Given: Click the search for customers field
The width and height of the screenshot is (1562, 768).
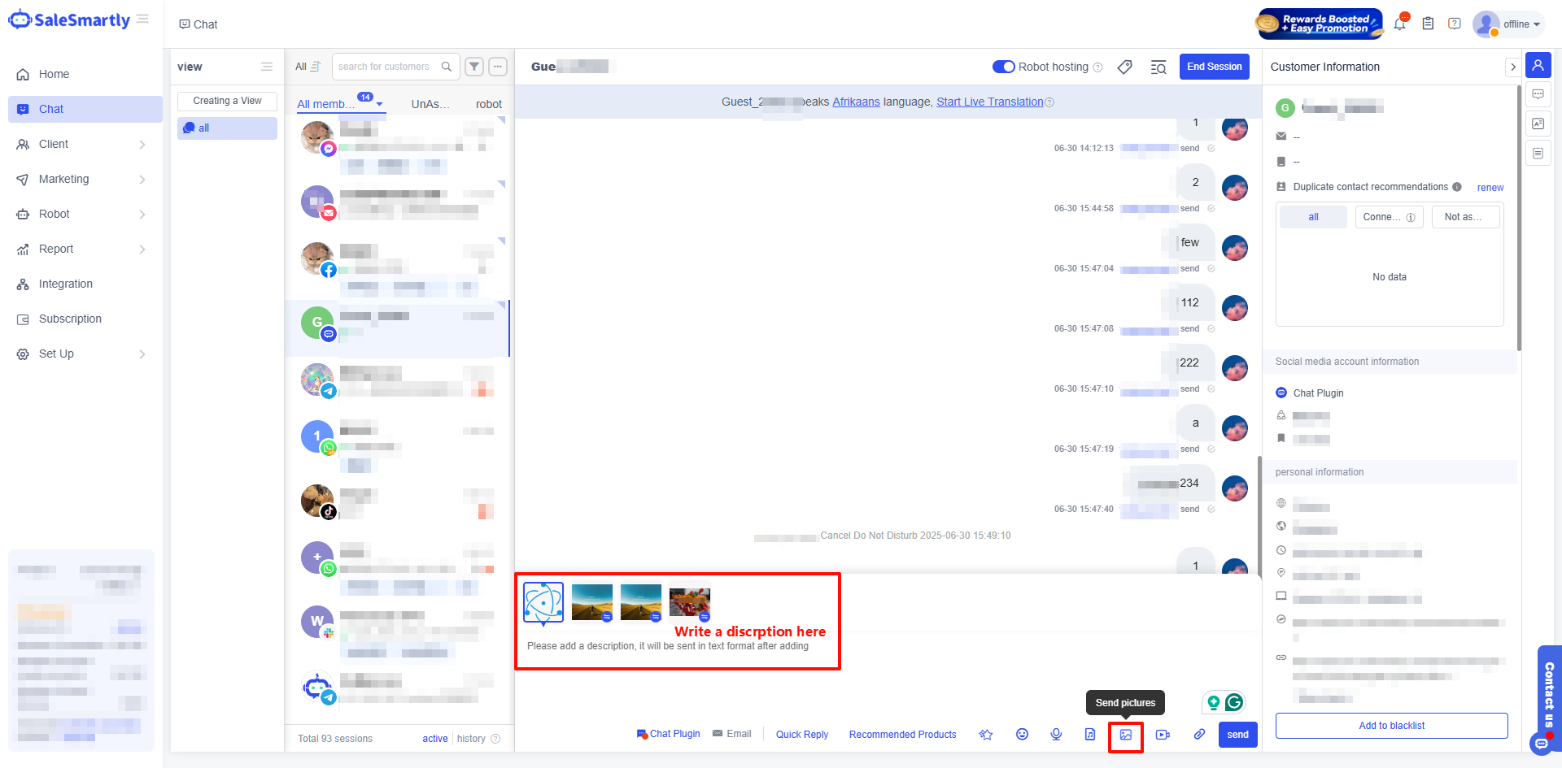Looking at the screenshot, I should click(386, 67).
